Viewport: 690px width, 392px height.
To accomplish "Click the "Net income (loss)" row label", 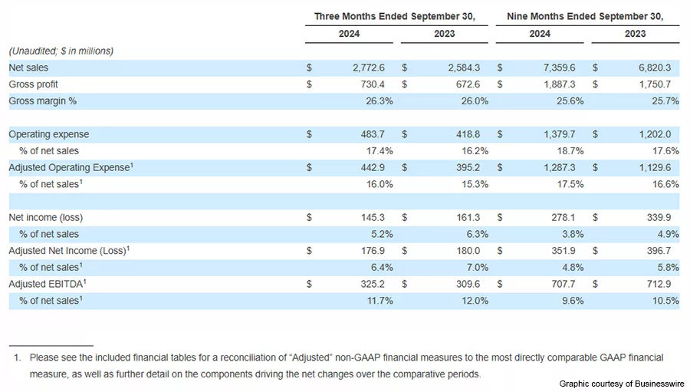I will (x=45, y=217).
